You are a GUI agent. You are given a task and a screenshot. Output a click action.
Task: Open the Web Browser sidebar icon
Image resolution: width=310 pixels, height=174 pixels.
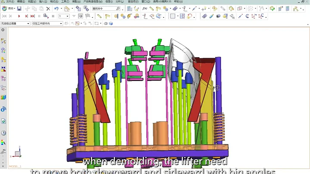click(x=3, y=121)
